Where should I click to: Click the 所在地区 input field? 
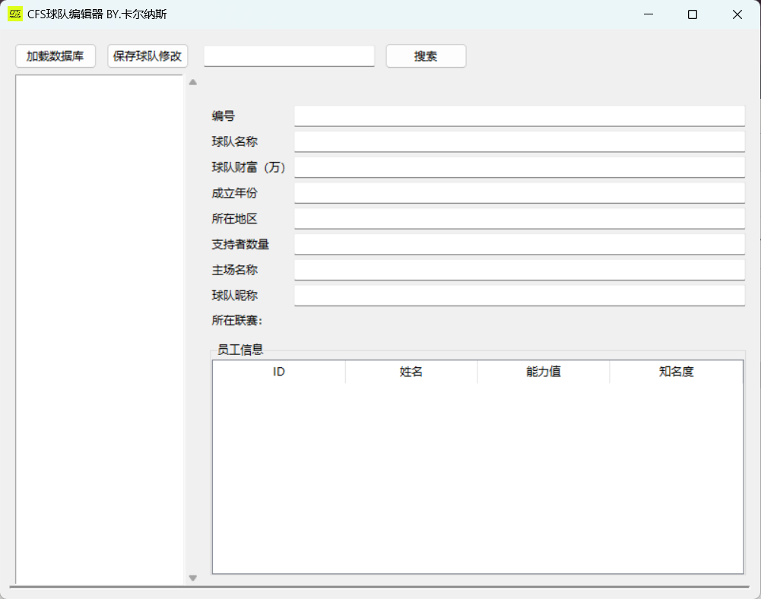(519, 219)
